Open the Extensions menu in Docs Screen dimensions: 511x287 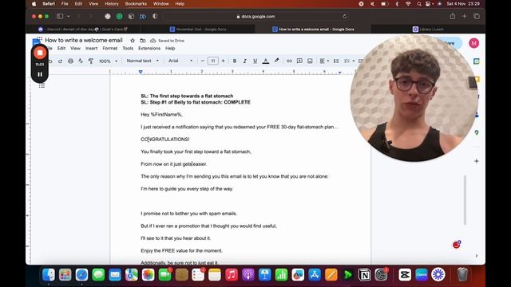(149, 49)
